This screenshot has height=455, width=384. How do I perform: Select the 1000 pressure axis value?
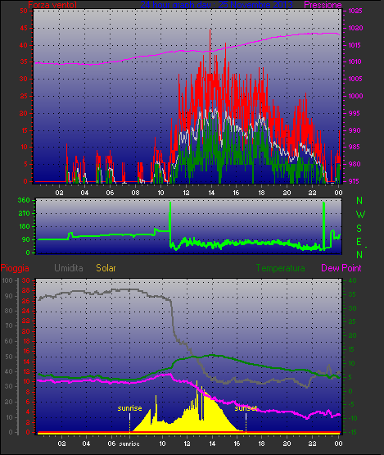(355, 96)
